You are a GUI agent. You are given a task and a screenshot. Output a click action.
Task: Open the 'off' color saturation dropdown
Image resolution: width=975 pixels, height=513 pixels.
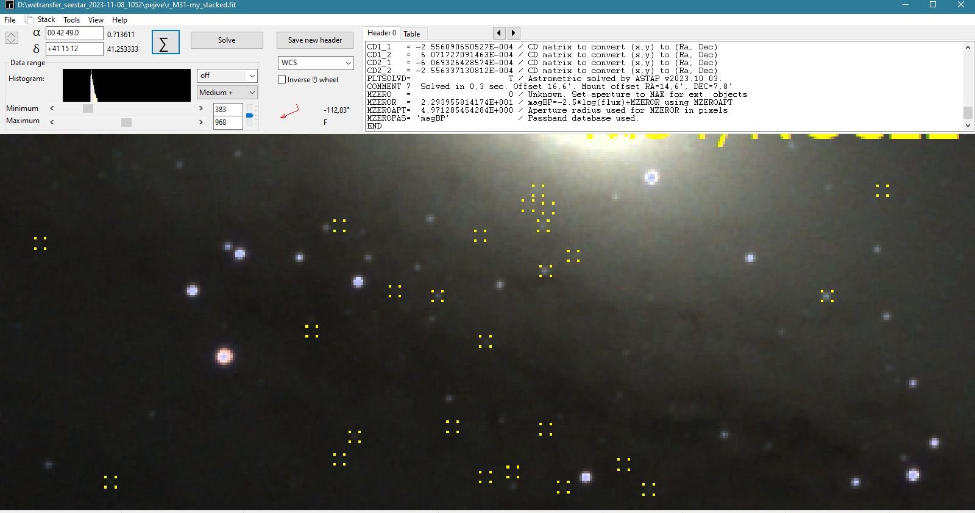pos(227,76)
